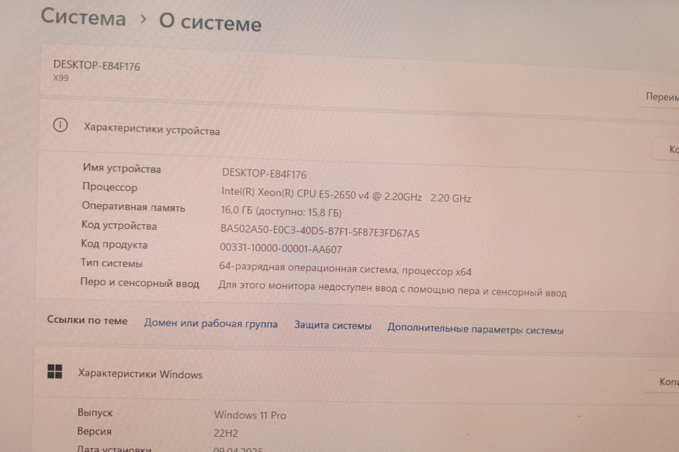Open the Домен или рабочая группа link
This screenshot has height=452, width=679.
pyautogui.click(x=211, y=324)
